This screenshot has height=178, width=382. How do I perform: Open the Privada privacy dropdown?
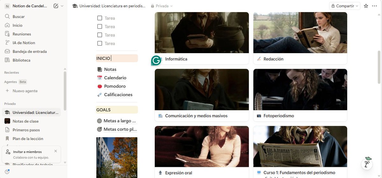tap(162, 6)
